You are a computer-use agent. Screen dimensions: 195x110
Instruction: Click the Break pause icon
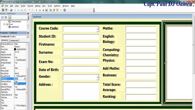[40, 10]
